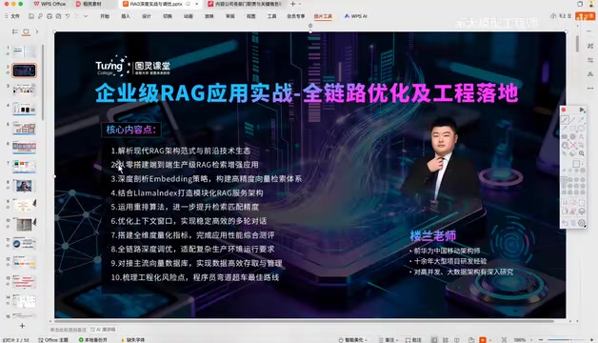Select slide 5 thumbnail
This screenshot has height=343, width=598.
coord(24,129)
